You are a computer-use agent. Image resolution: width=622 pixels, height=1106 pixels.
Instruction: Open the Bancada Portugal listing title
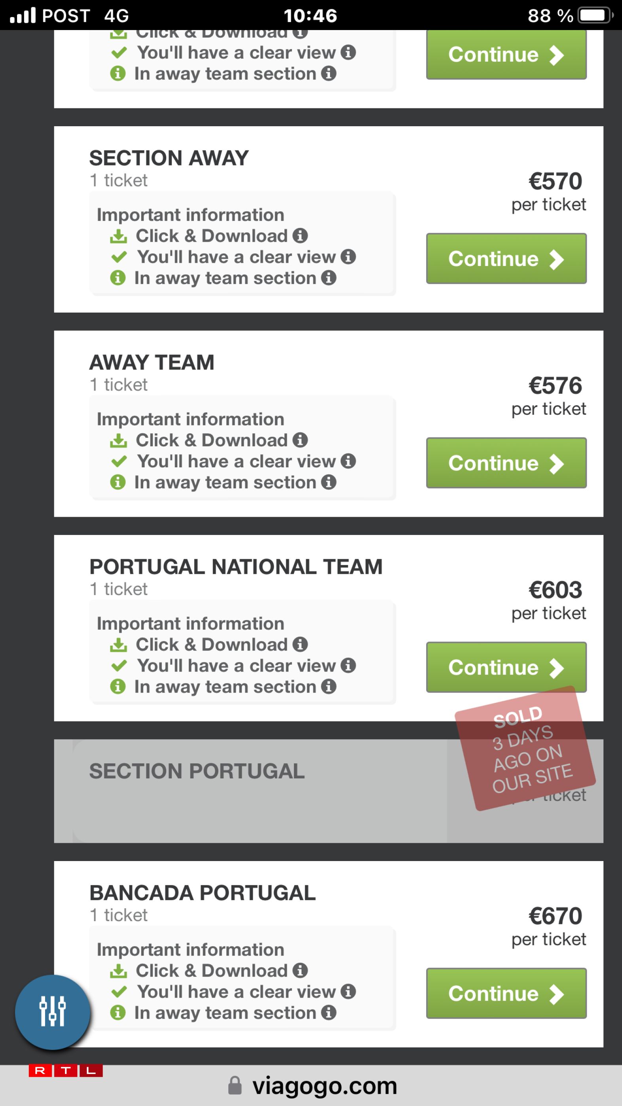(x=202, y=893)
